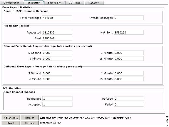
Task: Click Inbound rate 5 Minute field
Action: [57, 59]
